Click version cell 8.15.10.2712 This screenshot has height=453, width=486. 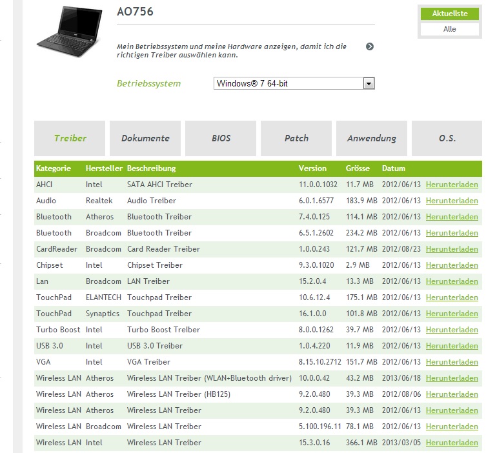coord(320,362)
